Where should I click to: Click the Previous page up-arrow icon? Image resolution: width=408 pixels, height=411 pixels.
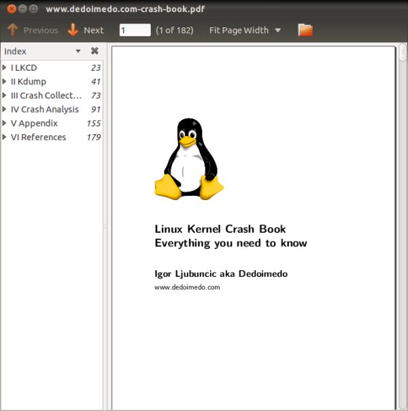point(12,30)
